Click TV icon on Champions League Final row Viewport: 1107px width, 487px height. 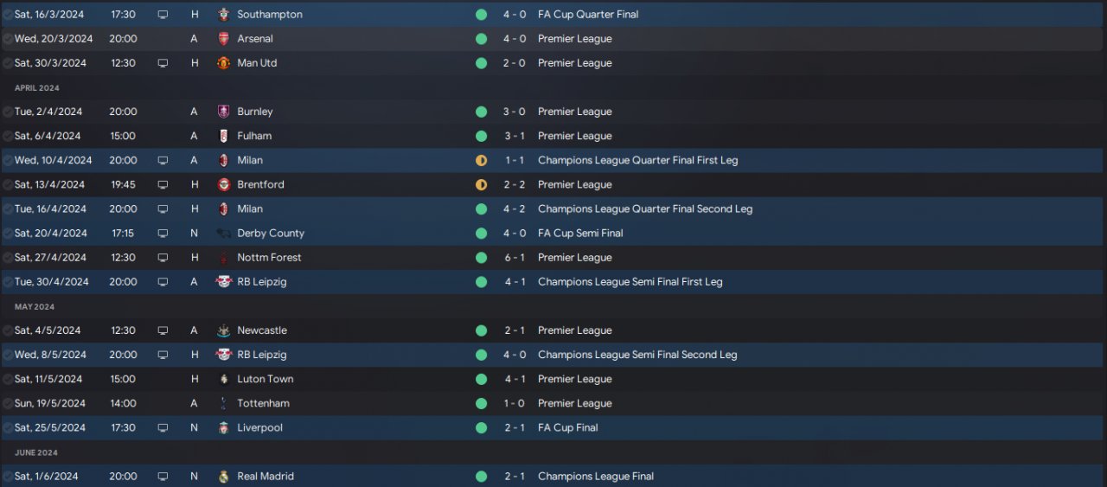tap(163, 477)
